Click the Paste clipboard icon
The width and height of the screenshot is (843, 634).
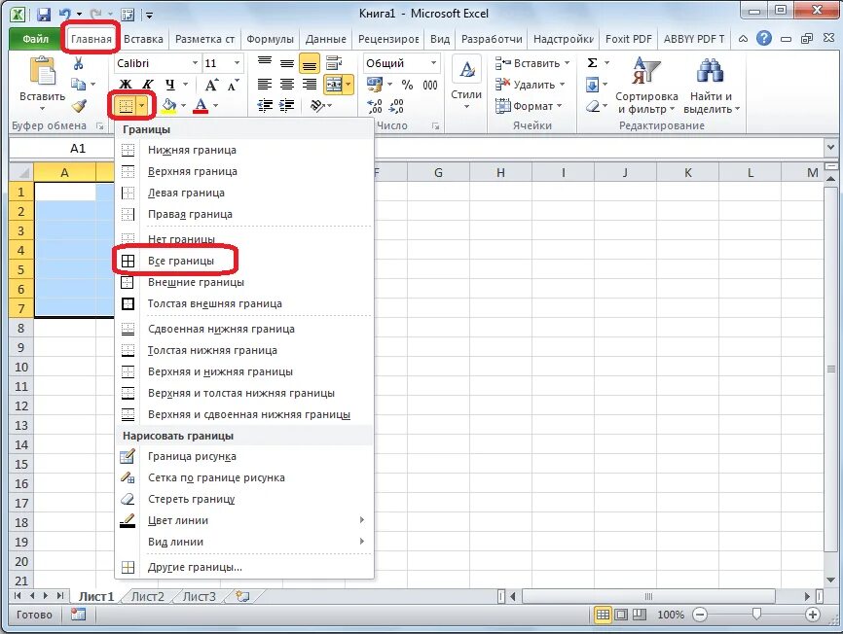click(x=43, y=70)
